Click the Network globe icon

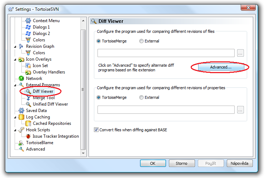pos(21,78)
